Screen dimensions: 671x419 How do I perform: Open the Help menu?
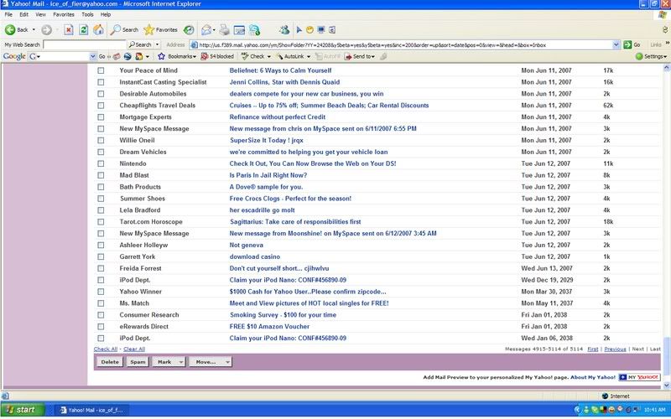click(x=106, y=14)
